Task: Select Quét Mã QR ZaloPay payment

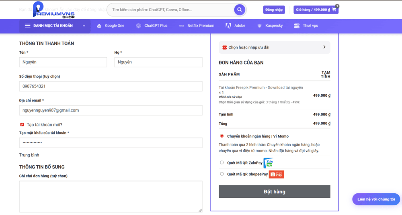Action: pos(222,162)
